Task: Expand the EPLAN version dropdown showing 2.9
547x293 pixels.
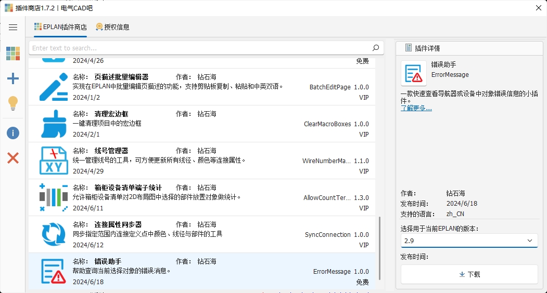Action: pyautogui.click(x=469, y=241)
